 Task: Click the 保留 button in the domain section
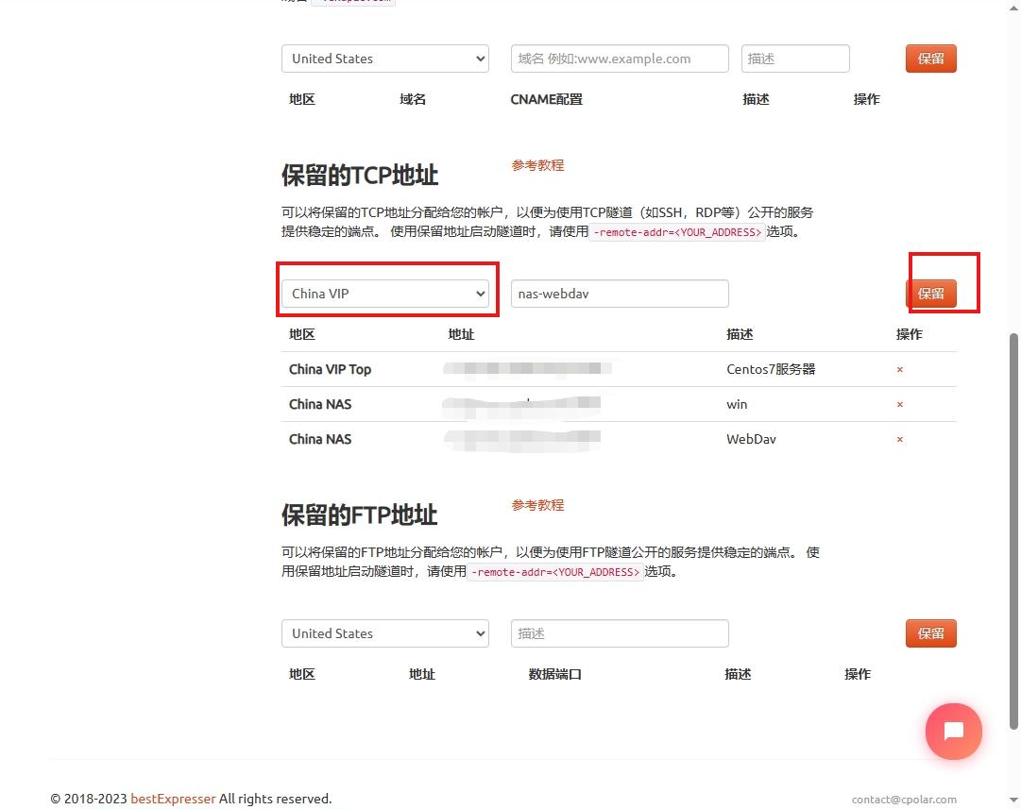click(x=930, y=59)
